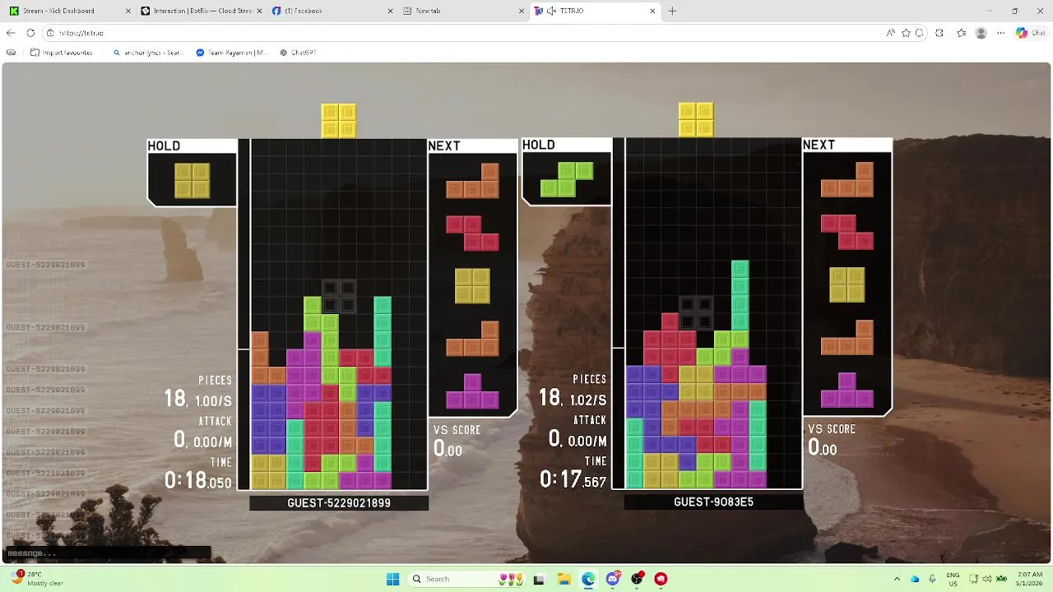Click the red Z-piece in left NEXT queue
This screenshot has width=1053, height=592.
pyautogui.click(x=472, y=233)
